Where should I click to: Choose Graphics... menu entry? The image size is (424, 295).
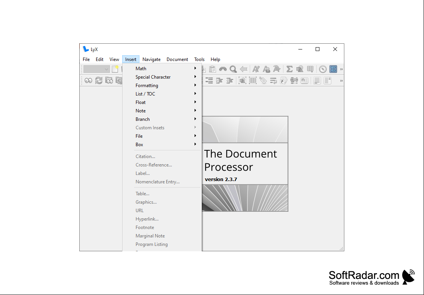point(162,202)
